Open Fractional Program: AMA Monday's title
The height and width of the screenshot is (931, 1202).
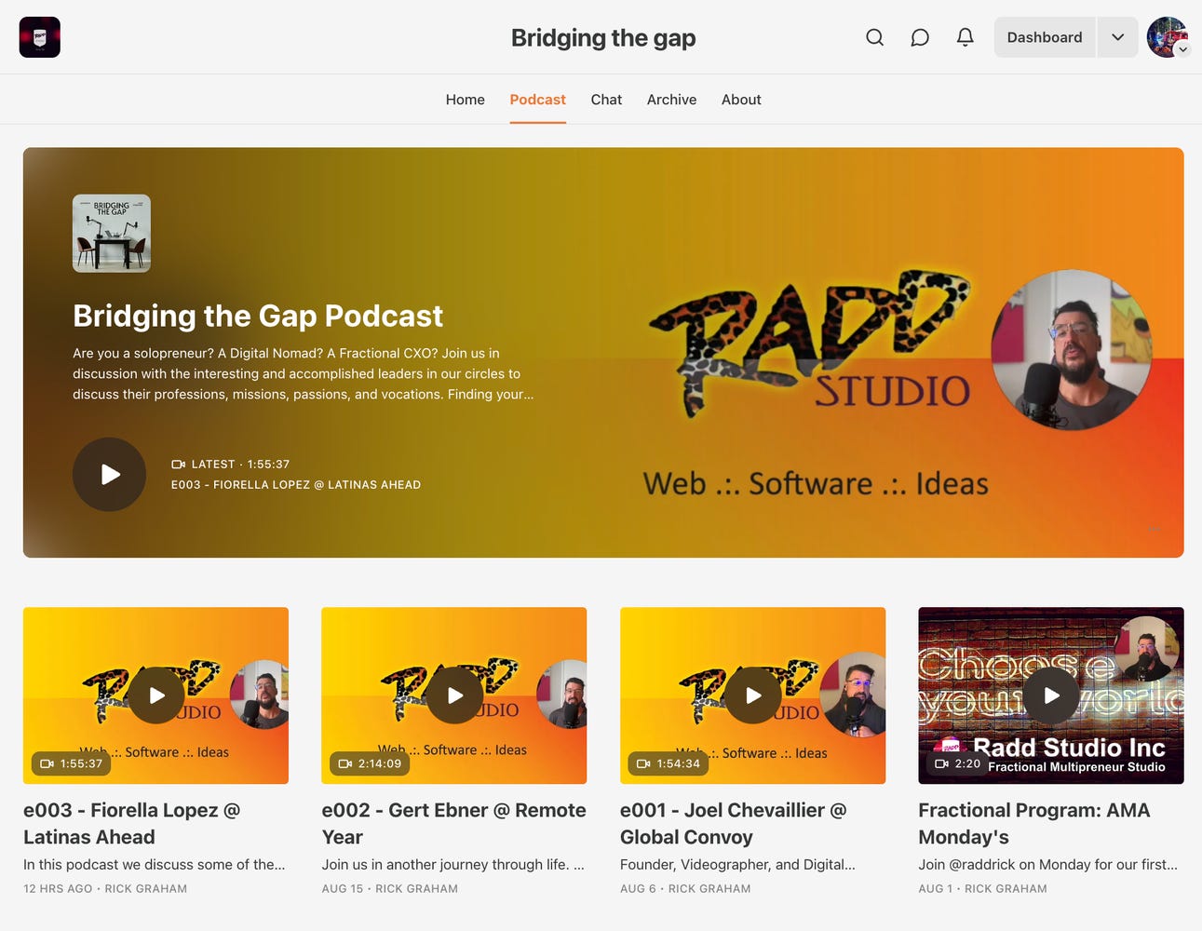point(1034,823)
